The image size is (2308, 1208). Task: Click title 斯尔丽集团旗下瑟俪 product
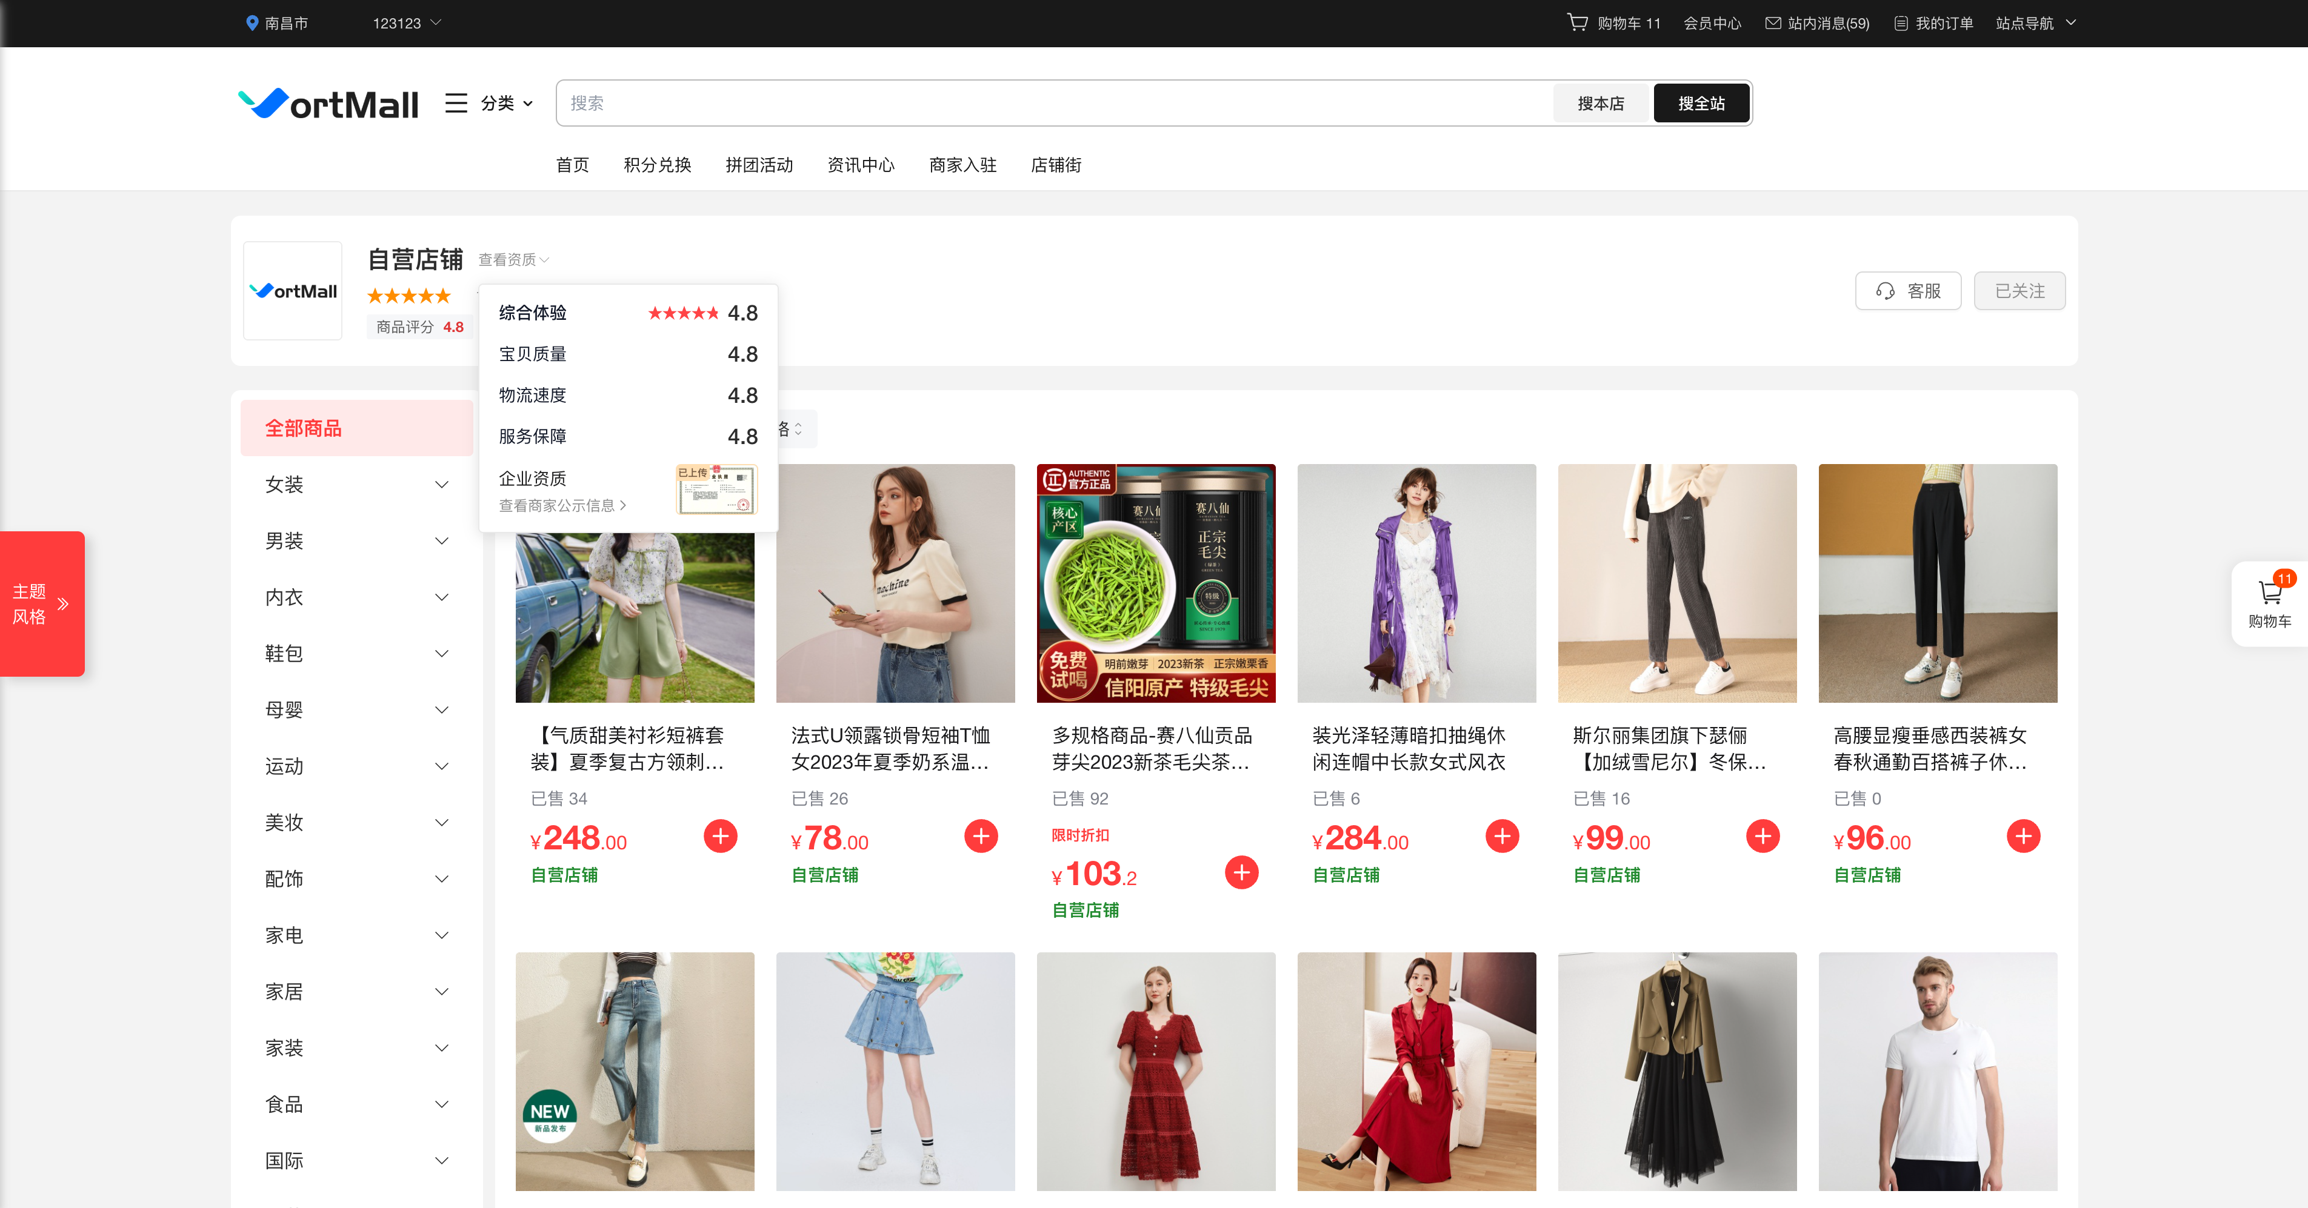pos(1670,749)
